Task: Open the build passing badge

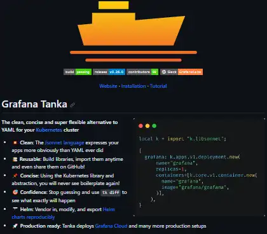Action: tap(78, 72)
